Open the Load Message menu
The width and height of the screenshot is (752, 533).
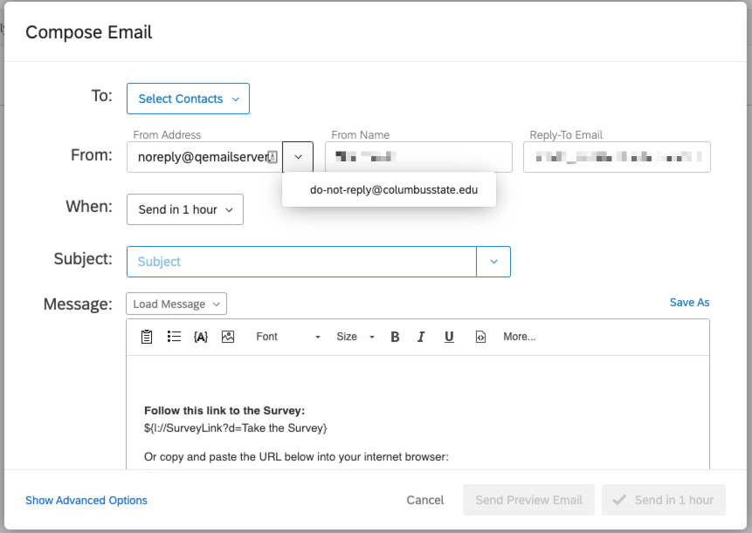[x=176, y=304]
